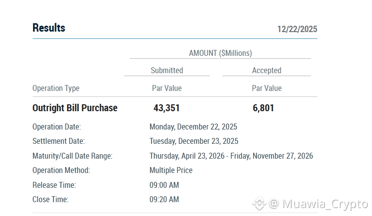The width and height of the screenshot is (372, 216).
Task: Click the Operation Type column label
Action: click(56, 88)
